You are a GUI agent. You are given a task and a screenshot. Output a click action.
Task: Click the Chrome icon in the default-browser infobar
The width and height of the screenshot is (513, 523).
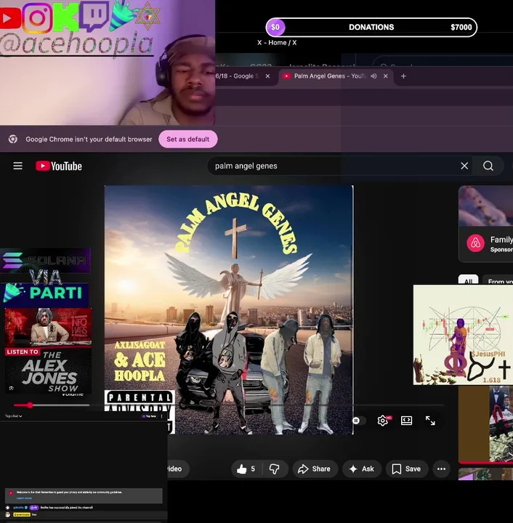[13, 139]
